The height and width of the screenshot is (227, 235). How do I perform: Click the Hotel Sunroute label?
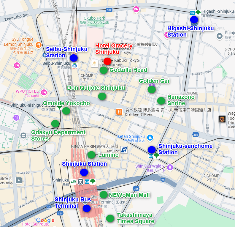tap(35, 224)
